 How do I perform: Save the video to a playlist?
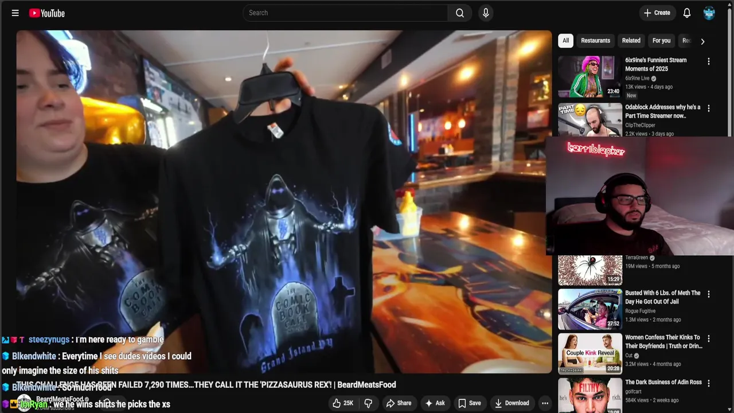(x=469, y=403)
